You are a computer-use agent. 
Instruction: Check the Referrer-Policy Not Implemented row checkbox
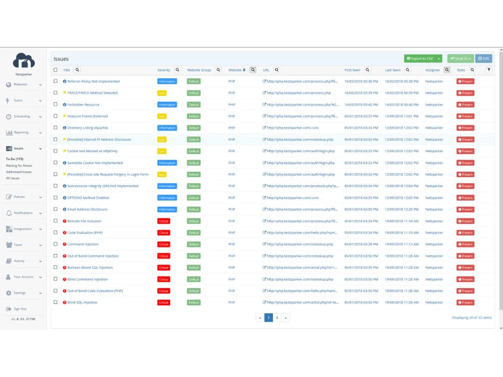pos(55,81)
